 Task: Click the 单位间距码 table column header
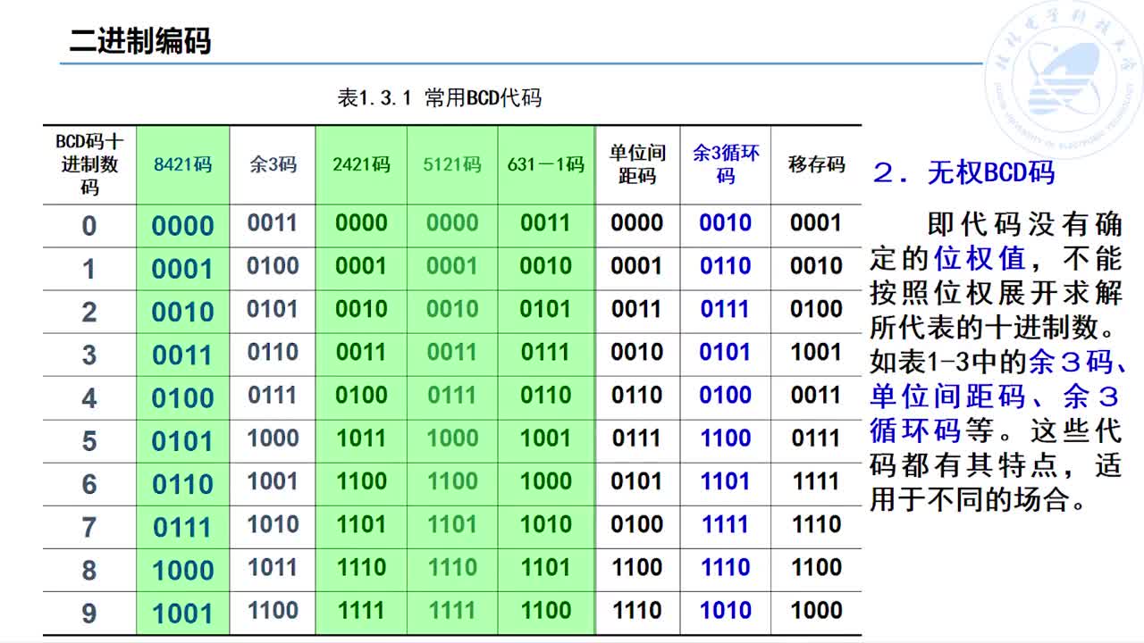pyautogui.click(x=637, y=164)
